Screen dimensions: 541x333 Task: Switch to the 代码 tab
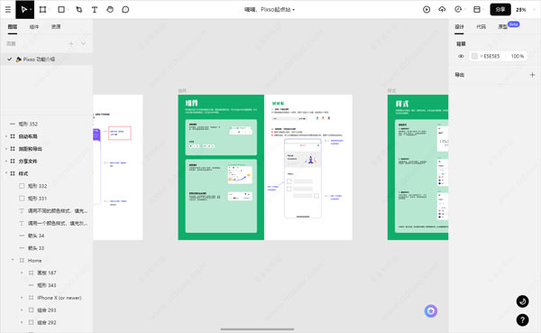coord(481,26)
